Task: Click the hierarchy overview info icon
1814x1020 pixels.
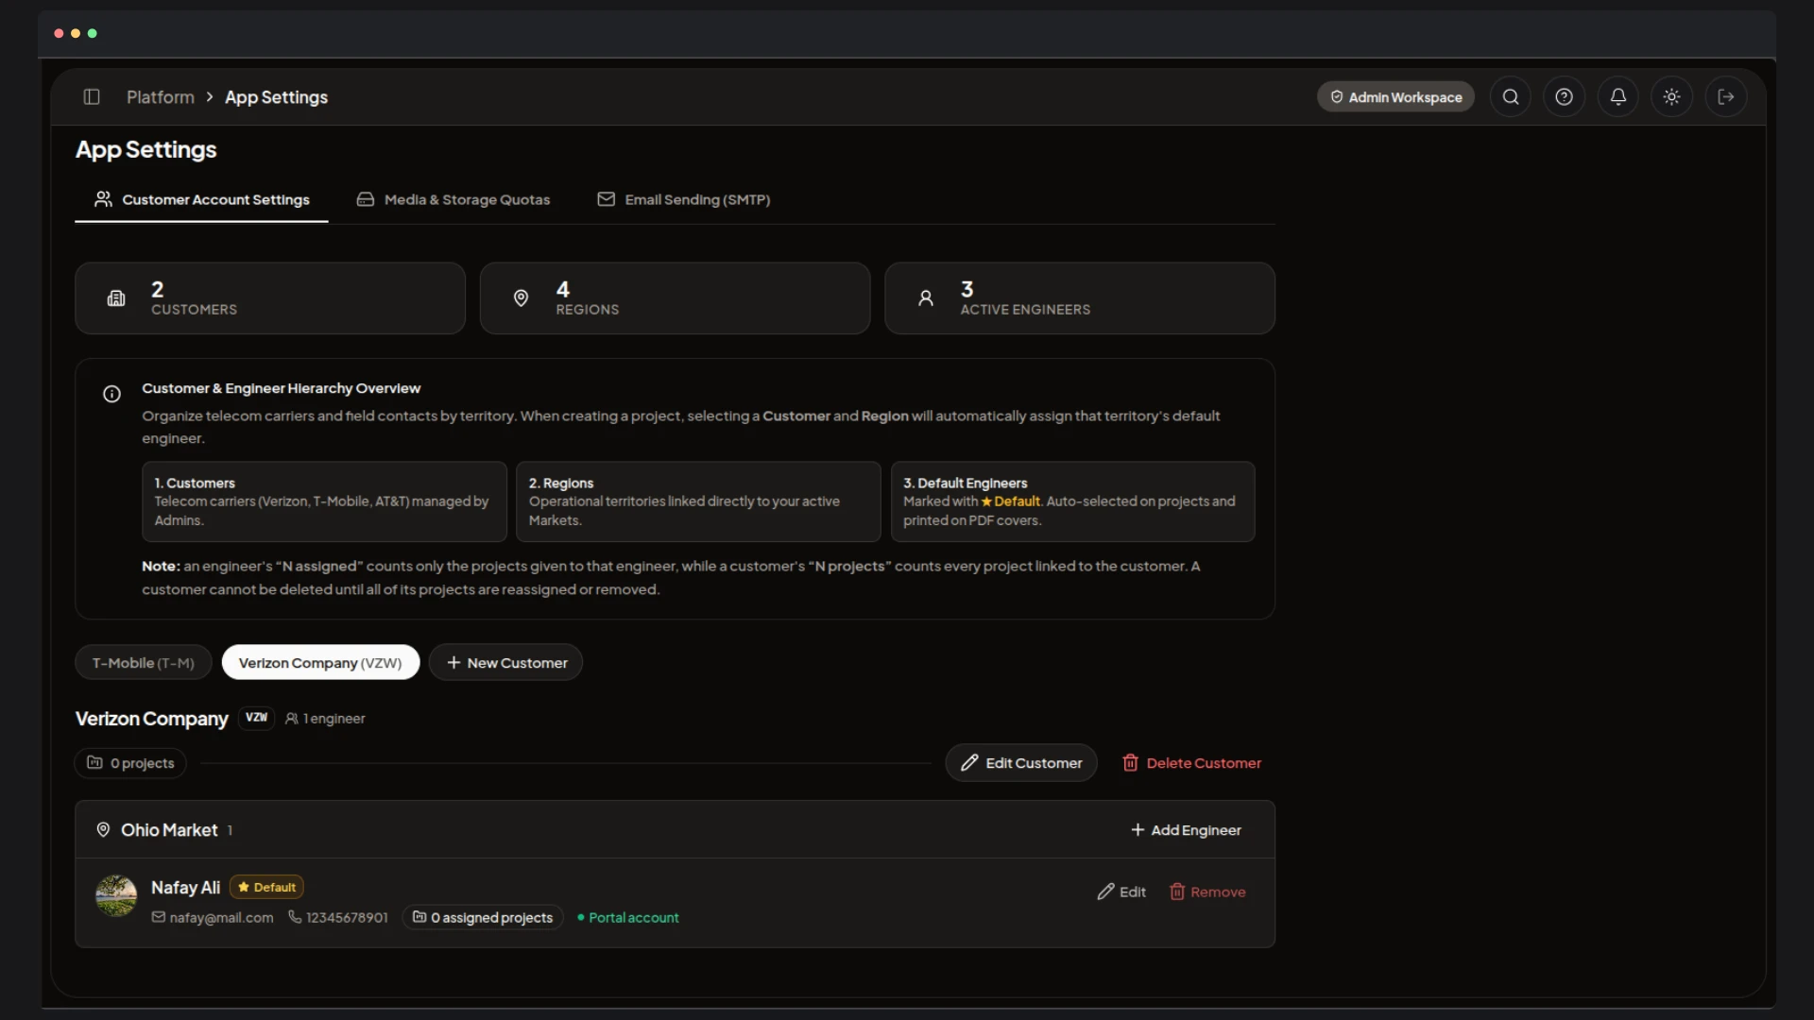Action: (x=111, y=394)
